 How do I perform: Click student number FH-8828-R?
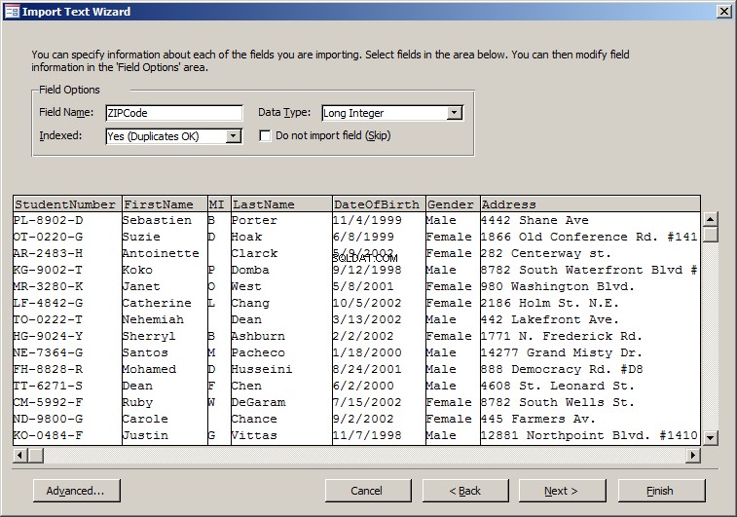(x=49, y=369)
